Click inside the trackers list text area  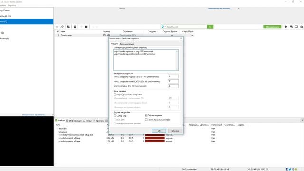(x=144, y=60)
